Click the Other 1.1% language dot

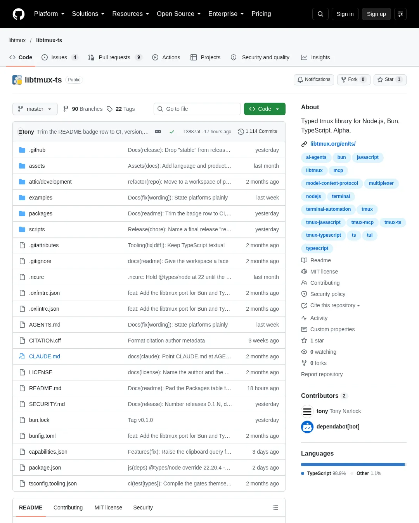tap(352, 473)
